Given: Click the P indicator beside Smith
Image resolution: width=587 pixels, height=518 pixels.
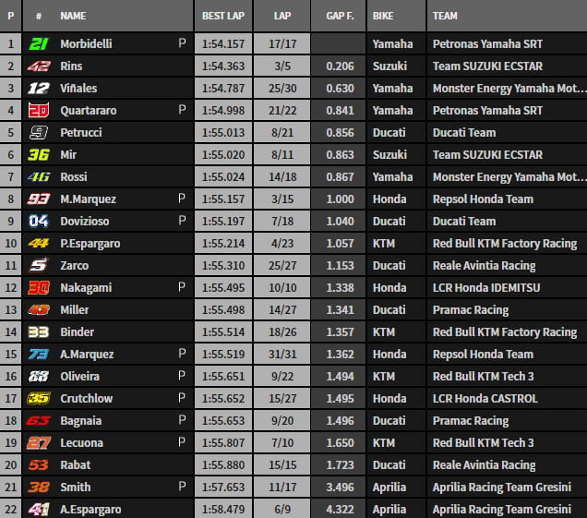Looking at the screenshot, I should tap(182, 487).
